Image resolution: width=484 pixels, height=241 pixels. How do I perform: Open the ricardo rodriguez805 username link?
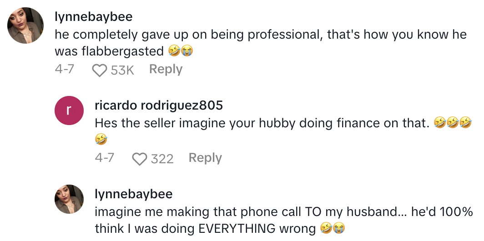point(159,105)
